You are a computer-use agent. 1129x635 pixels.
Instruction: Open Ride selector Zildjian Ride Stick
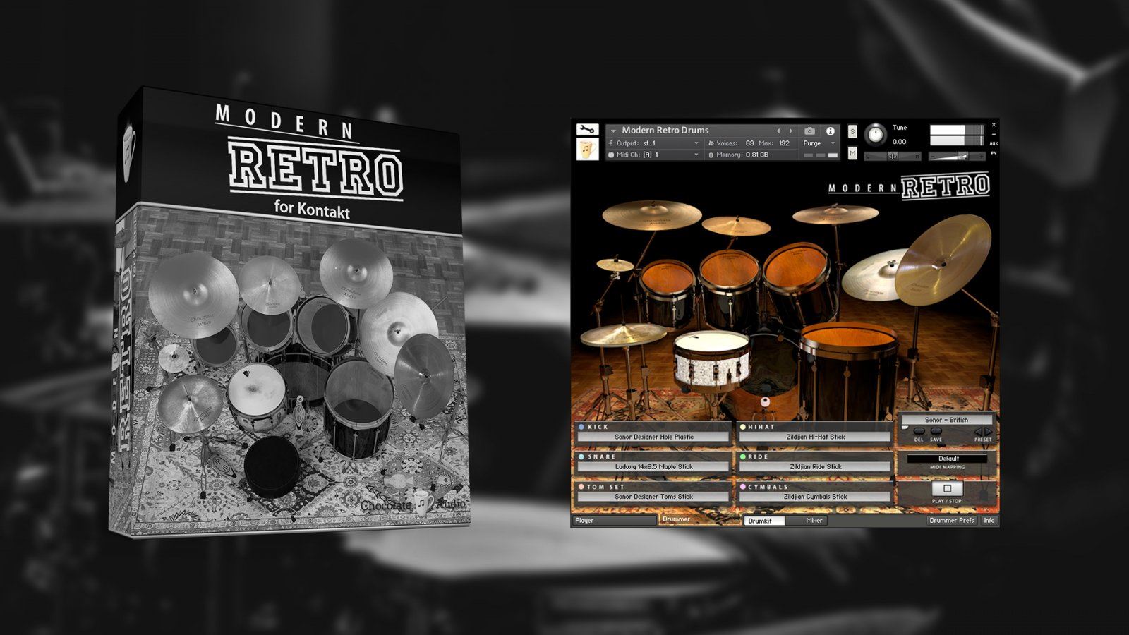pos(815,466)
